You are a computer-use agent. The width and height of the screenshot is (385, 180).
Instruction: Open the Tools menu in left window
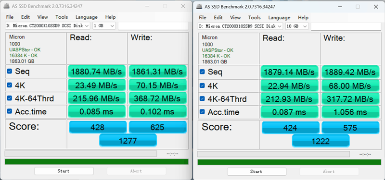62,17
